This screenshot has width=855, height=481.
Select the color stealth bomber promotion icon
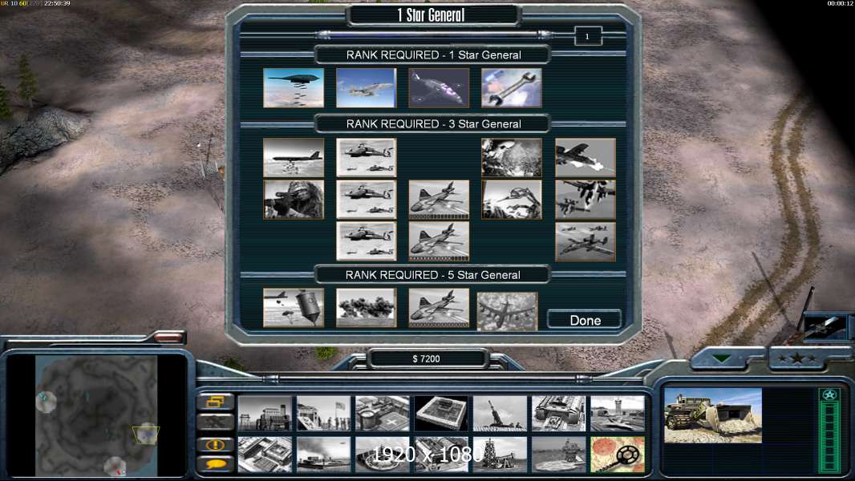click(294, 87)
